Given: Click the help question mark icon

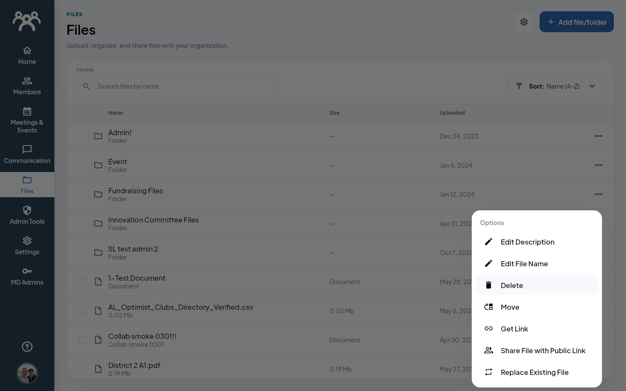Looking at the screenshot, I should 27,347.
